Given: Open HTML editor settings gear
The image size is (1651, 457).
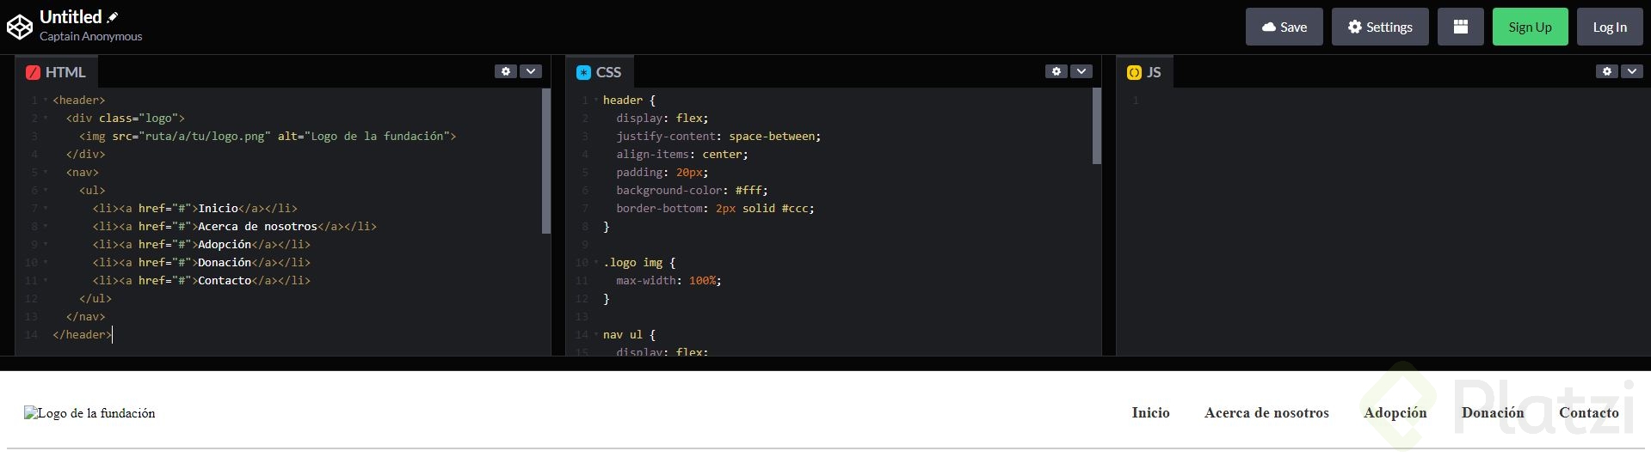Looking at the screenshot, I should (506, 71).
